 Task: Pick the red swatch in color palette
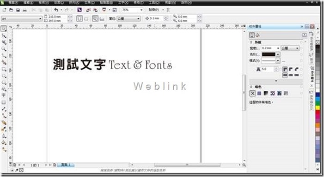pos(318,113)
